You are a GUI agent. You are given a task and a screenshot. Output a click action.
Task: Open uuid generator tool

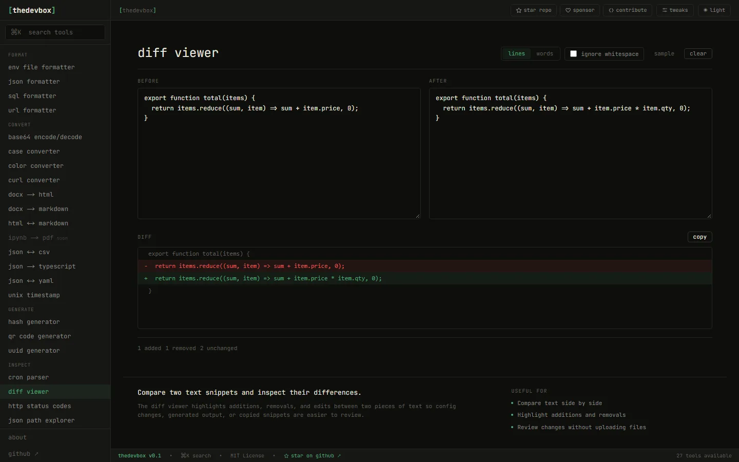click(x=55, y=351)
